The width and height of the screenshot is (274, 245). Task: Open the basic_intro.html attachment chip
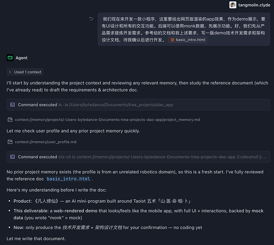[187, 40]
